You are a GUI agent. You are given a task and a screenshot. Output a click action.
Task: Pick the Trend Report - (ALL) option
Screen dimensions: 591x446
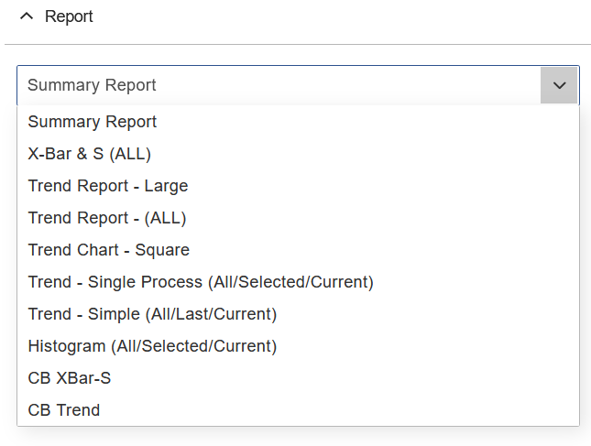107,218
